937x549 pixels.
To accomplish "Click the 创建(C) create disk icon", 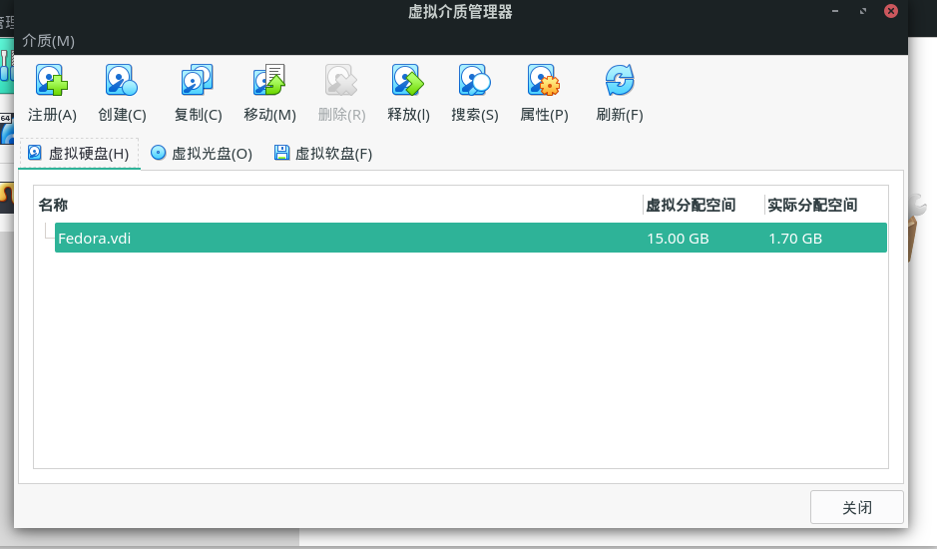I will point(122,81).
